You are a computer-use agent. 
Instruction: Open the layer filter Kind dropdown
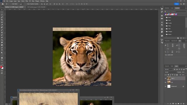(x=169, y=69)
